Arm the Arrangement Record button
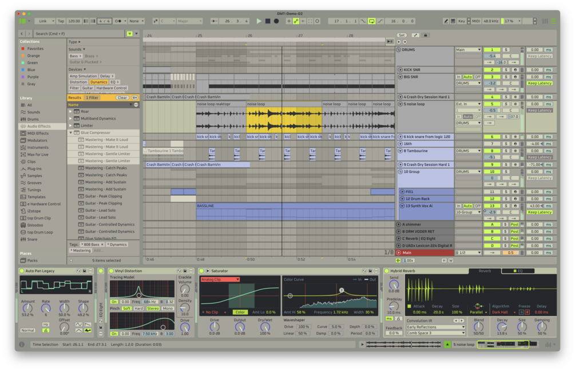575x371 pixels. [276, 21]
